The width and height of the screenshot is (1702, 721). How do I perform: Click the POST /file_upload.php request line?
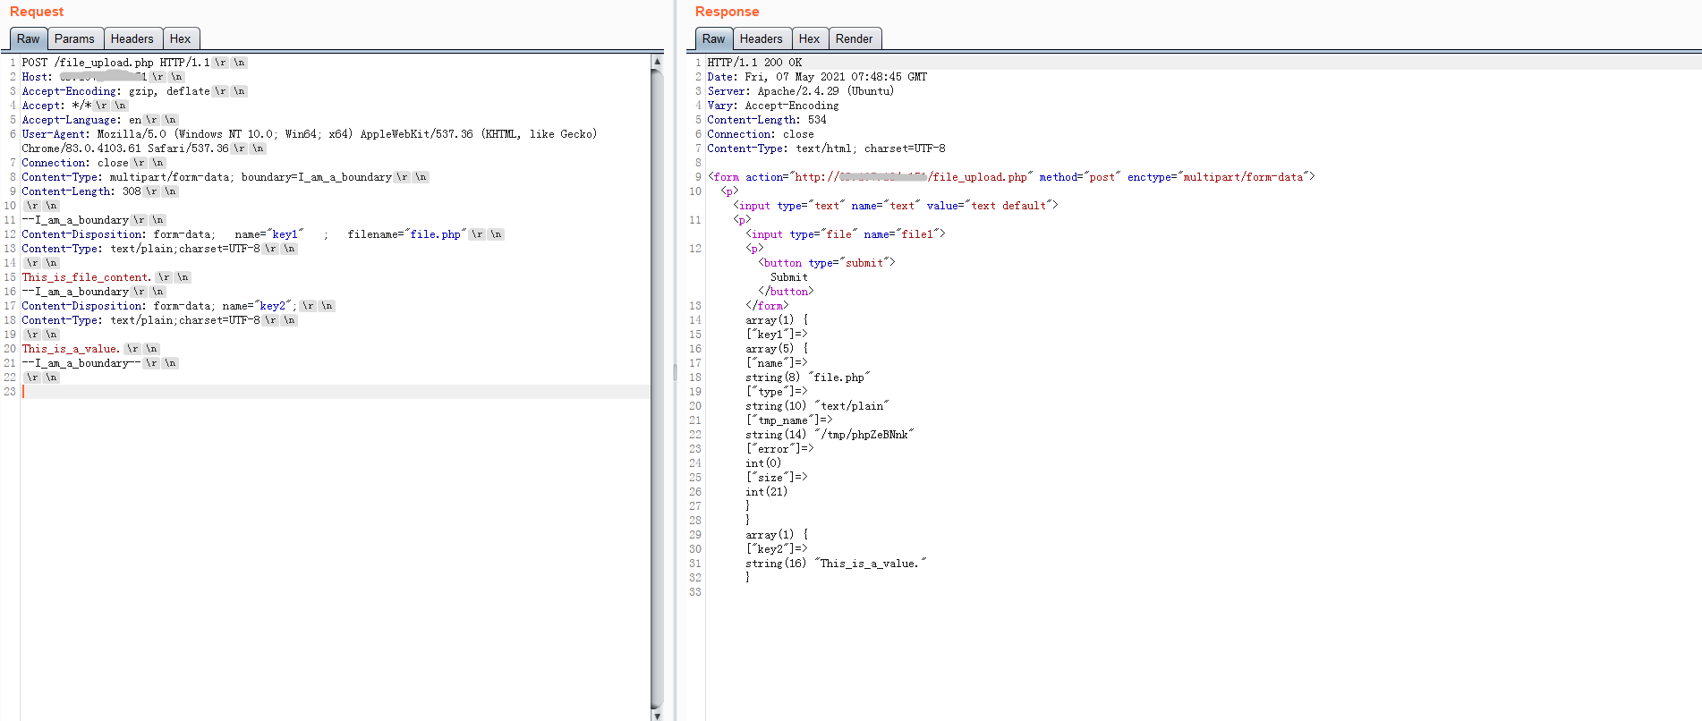(115, 63)
